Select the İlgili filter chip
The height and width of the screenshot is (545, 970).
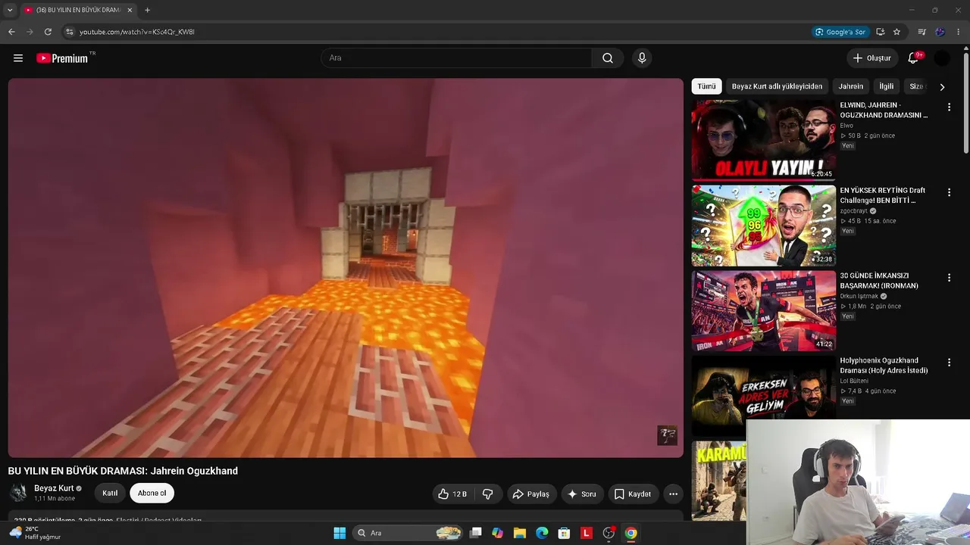[886, 86]
